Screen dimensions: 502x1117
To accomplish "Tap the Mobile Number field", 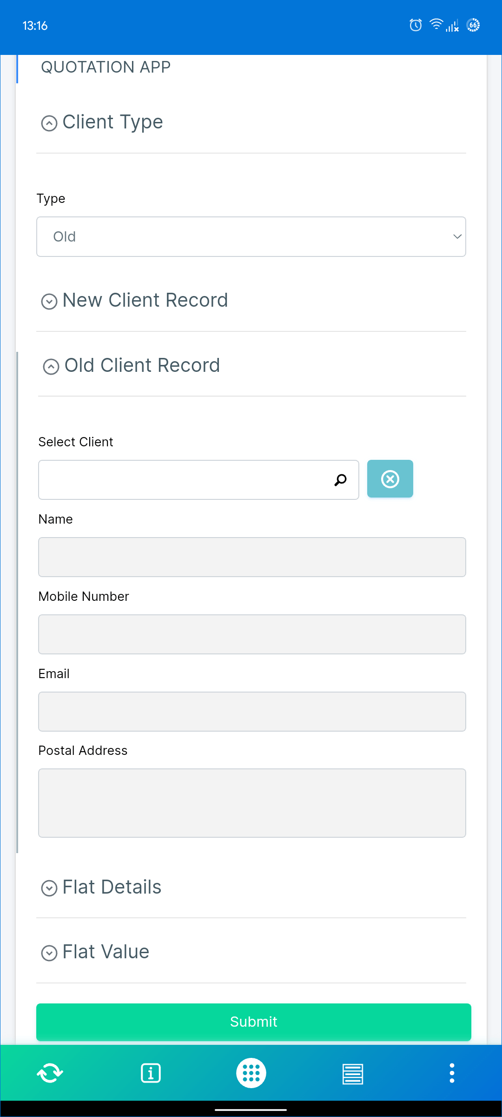I will 252,634.
